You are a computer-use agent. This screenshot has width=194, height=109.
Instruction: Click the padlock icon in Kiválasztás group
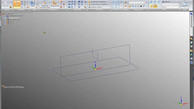pos(25,4)
